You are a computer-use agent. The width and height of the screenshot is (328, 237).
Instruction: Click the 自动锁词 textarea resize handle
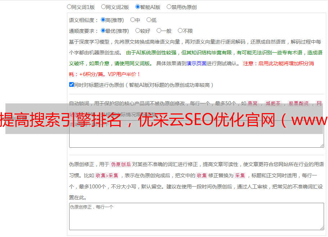pos(322,146)
